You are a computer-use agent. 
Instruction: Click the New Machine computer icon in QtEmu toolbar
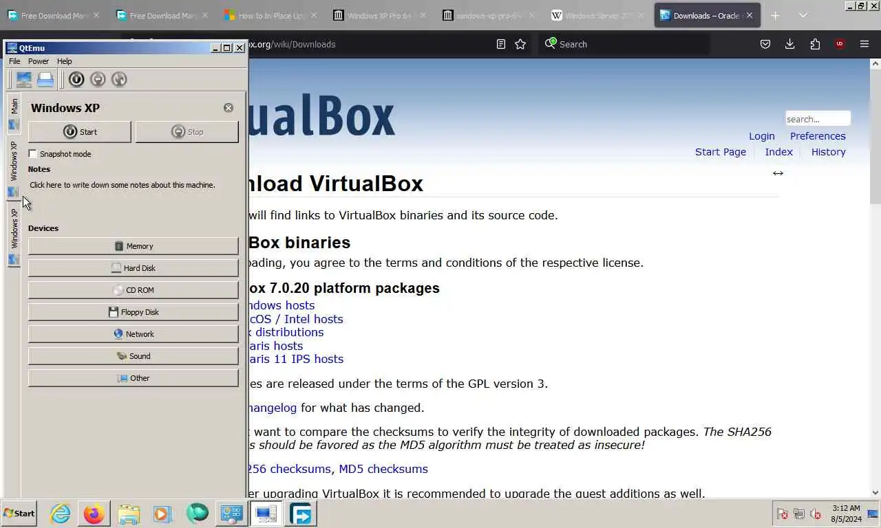click(x=24, y=79)
